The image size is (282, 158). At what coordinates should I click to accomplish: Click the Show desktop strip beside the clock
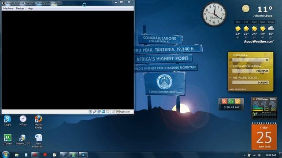pyautogui.click(x=281, y=155)
